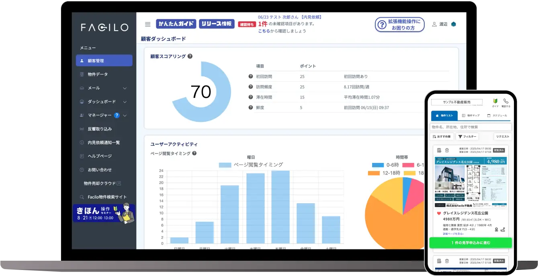The width and height of the screenshot is (538, 276).
Task: Click the question mark badge beside マネージャー
Action: point(117,115)
